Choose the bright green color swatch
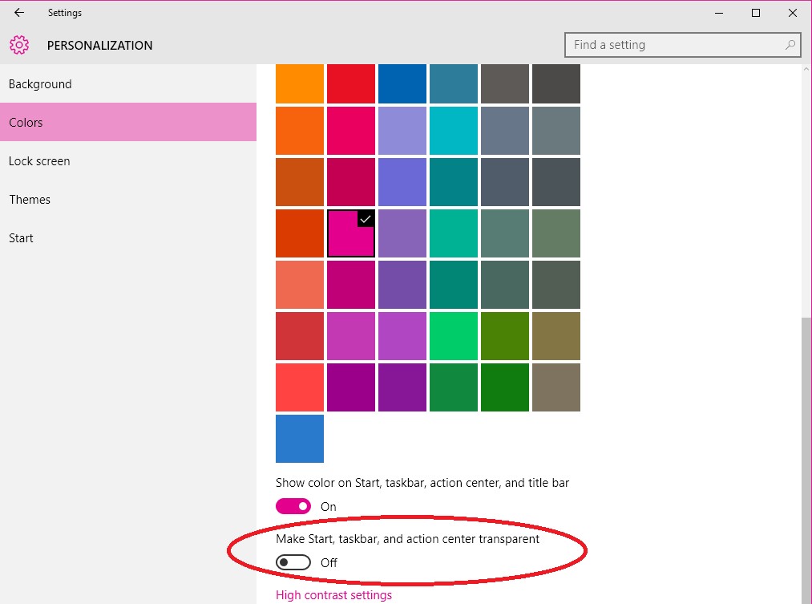812x604 pixels. coord(453,336)
